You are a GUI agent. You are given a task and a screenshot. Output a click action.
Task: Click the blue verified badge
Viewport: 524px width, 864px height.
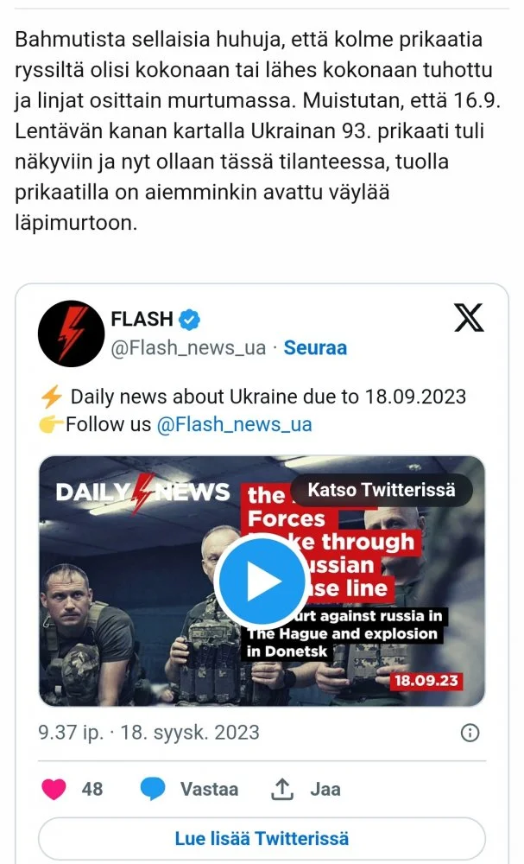189,320
